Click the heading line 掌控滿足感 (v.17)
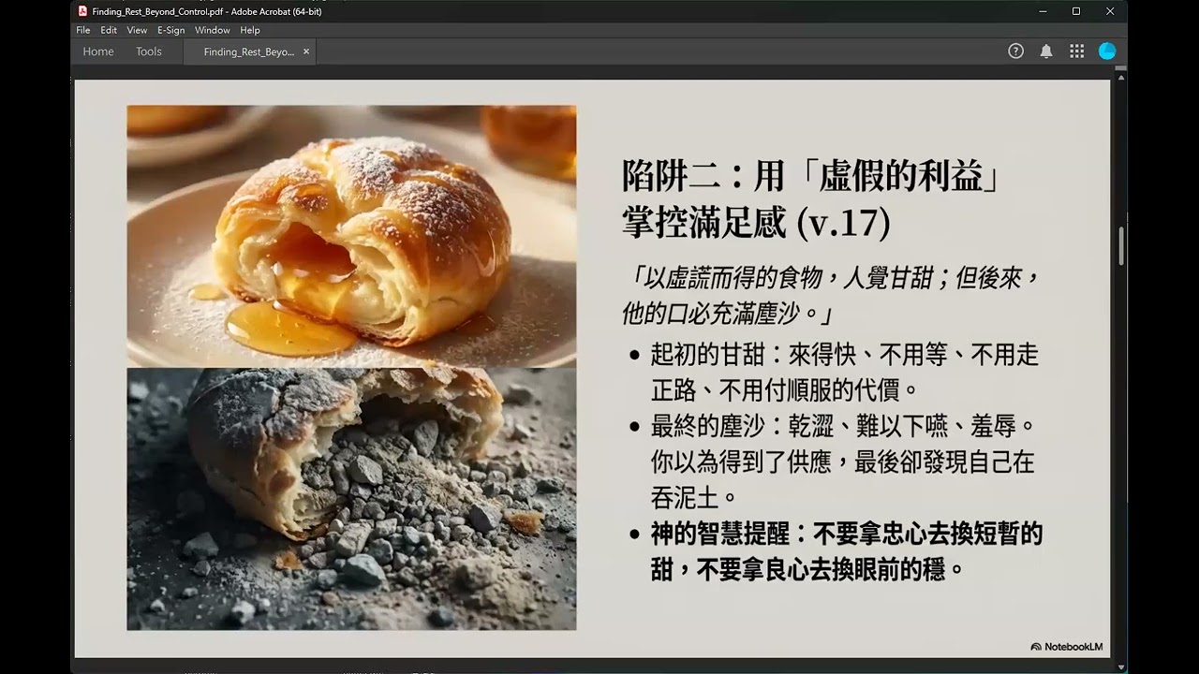This screenshot has width=1199, height=674. pyautogui.click(x=756, y=222)
